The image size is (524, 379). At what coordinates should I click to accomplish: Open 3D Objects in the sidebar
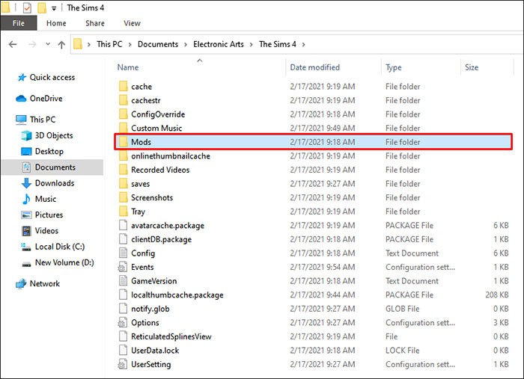(54, 135)
